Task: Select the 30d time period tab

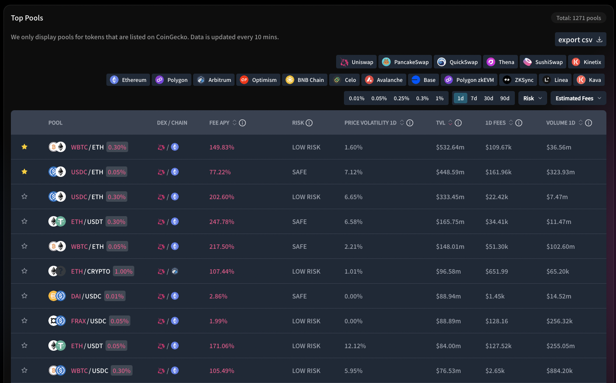Action: [489, 98]
